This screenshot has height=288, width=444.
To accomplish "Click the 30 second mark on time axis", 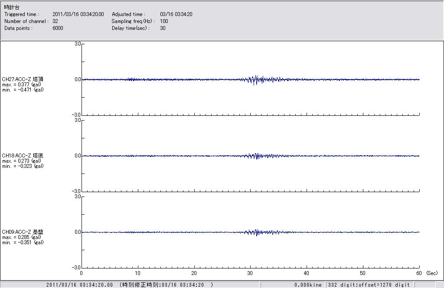I will click(x=250, y=273).
